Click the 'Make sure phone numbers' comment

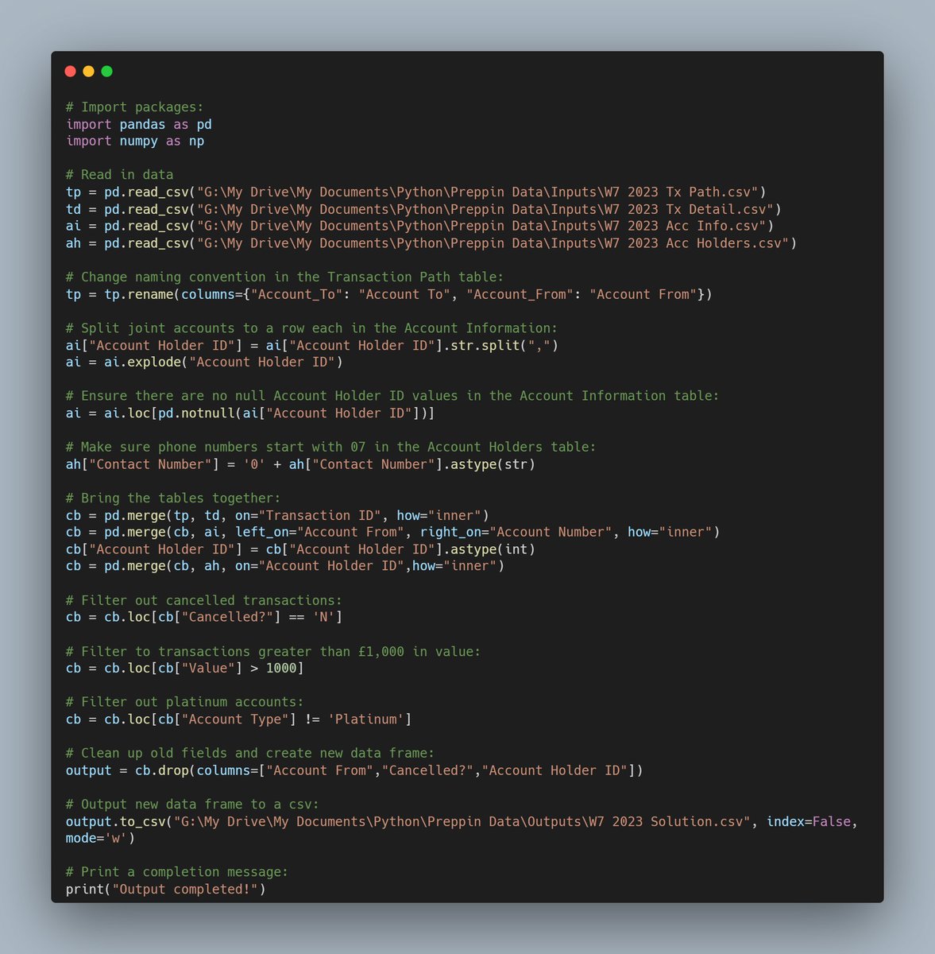click(330, 447)
